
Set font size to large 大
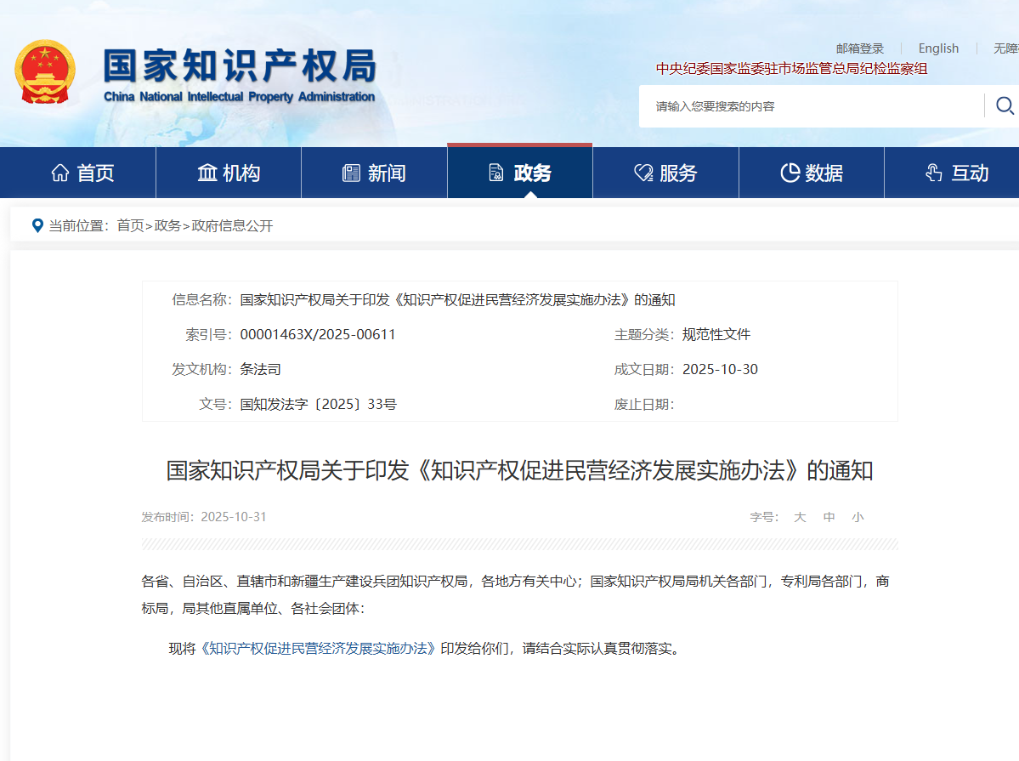click(x=800, y=517)
